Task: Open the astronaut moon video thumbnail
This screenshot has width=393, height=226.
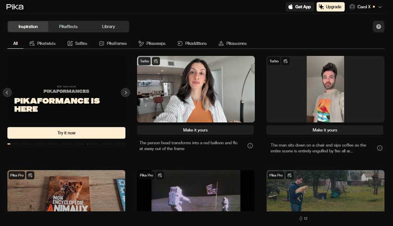Action: [x=196, y=191]
